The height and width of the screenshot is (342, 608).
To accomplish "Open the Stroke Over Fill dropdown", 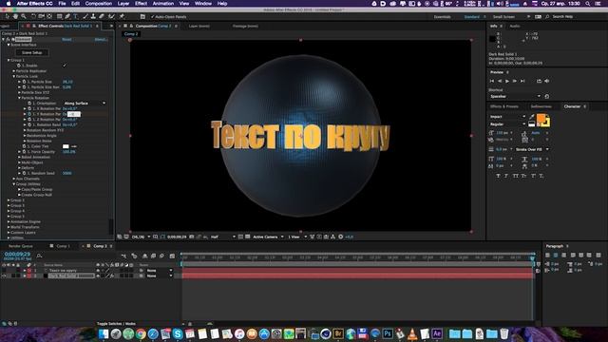I will coord(532,149).
